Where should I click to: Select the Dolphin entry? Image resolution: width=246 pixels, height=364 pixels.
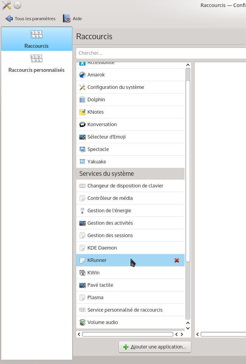pyautogui.click(x=131, y=100)
